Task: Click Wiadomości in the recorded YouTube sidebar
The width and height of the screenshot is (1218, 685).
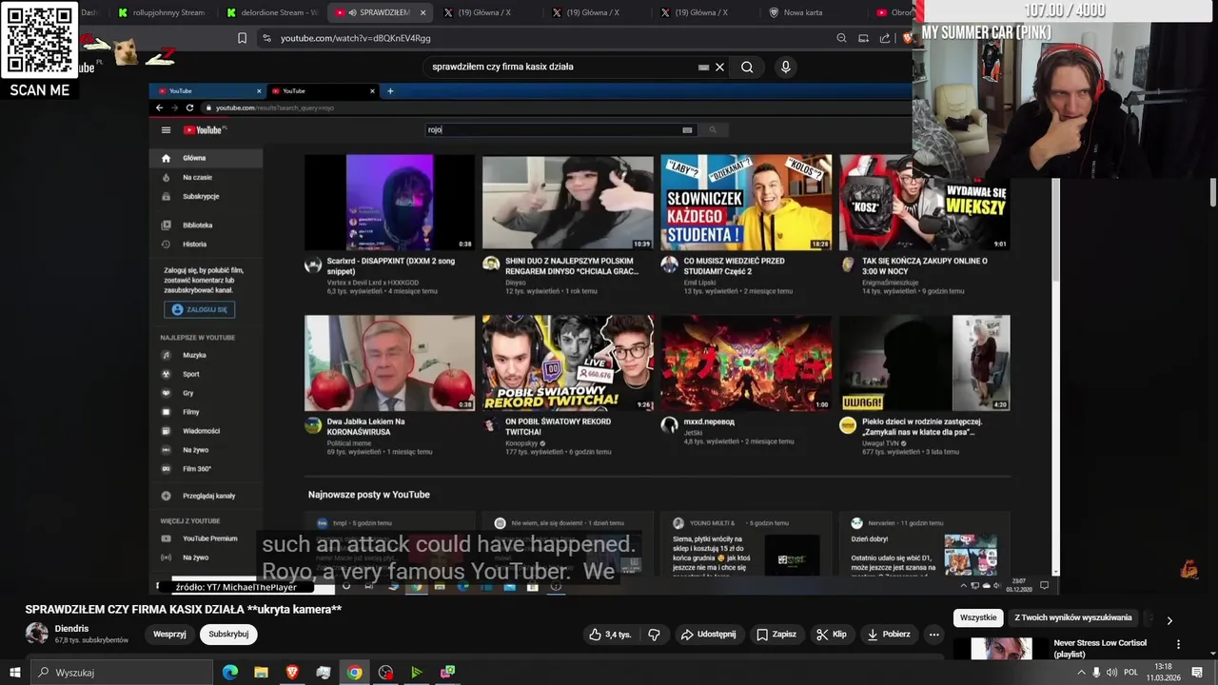Action: [x=201, y=431]
